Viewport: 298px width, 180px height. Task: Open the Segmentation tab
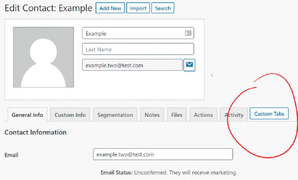click(115, 115)
